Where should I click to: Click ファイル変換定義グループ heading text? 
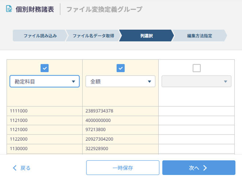point(104,9)
